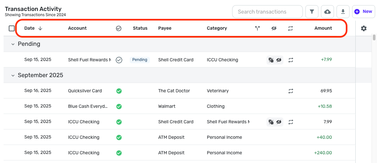The image size is (380, 163).
Task: Click the Search transactions field
Action: 267,12
